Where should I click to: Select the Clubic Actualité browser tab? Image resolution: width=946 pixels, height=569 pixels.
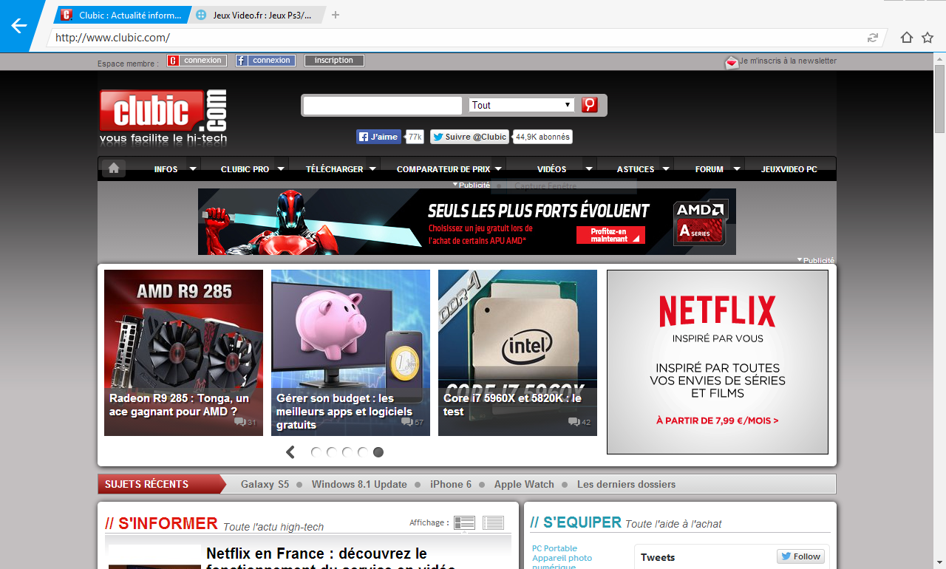(x=122, y=15)
